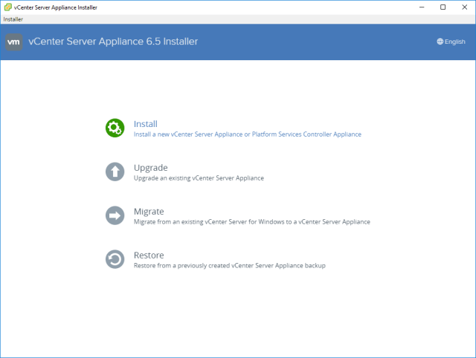Click the Restore circular-arrow icon

[x=115, y=259]
